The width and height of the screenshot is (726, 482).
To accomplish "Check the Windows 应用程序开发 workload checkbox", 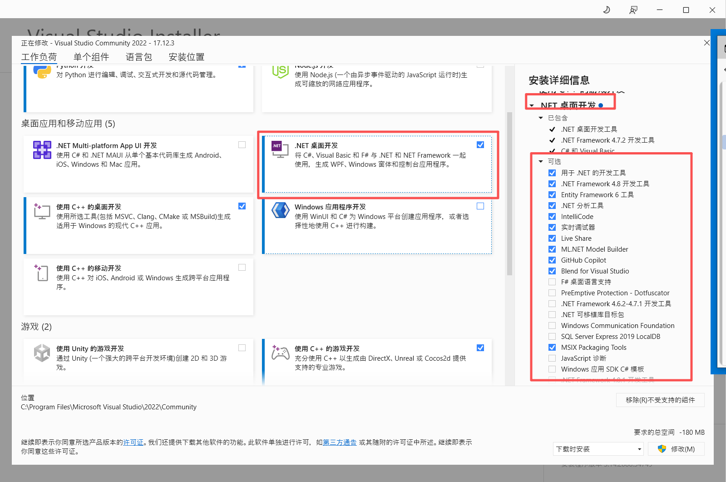I will coord(480,206).
